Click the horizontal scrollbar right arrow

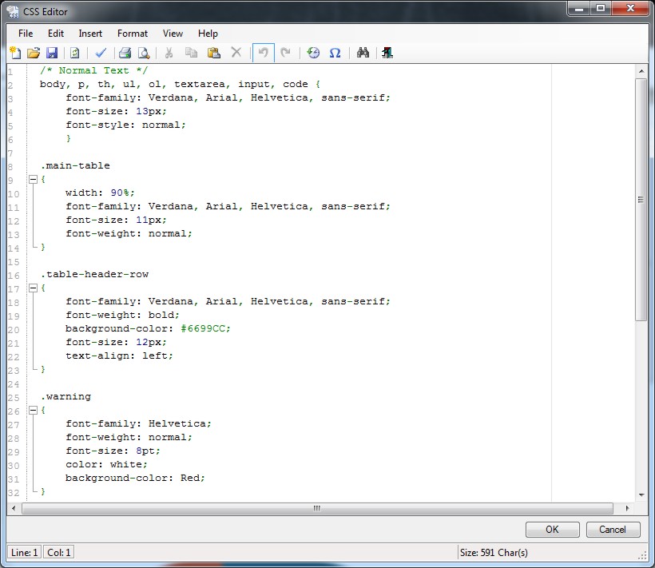click(627, 508)
